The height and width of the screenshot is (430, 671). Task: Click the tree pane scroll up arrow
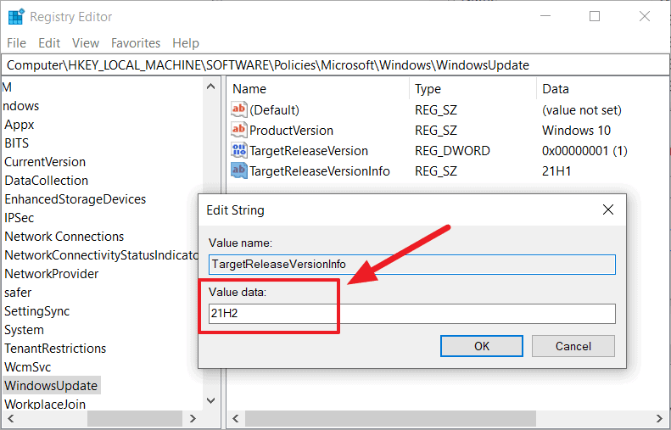(x=210, y=87)
